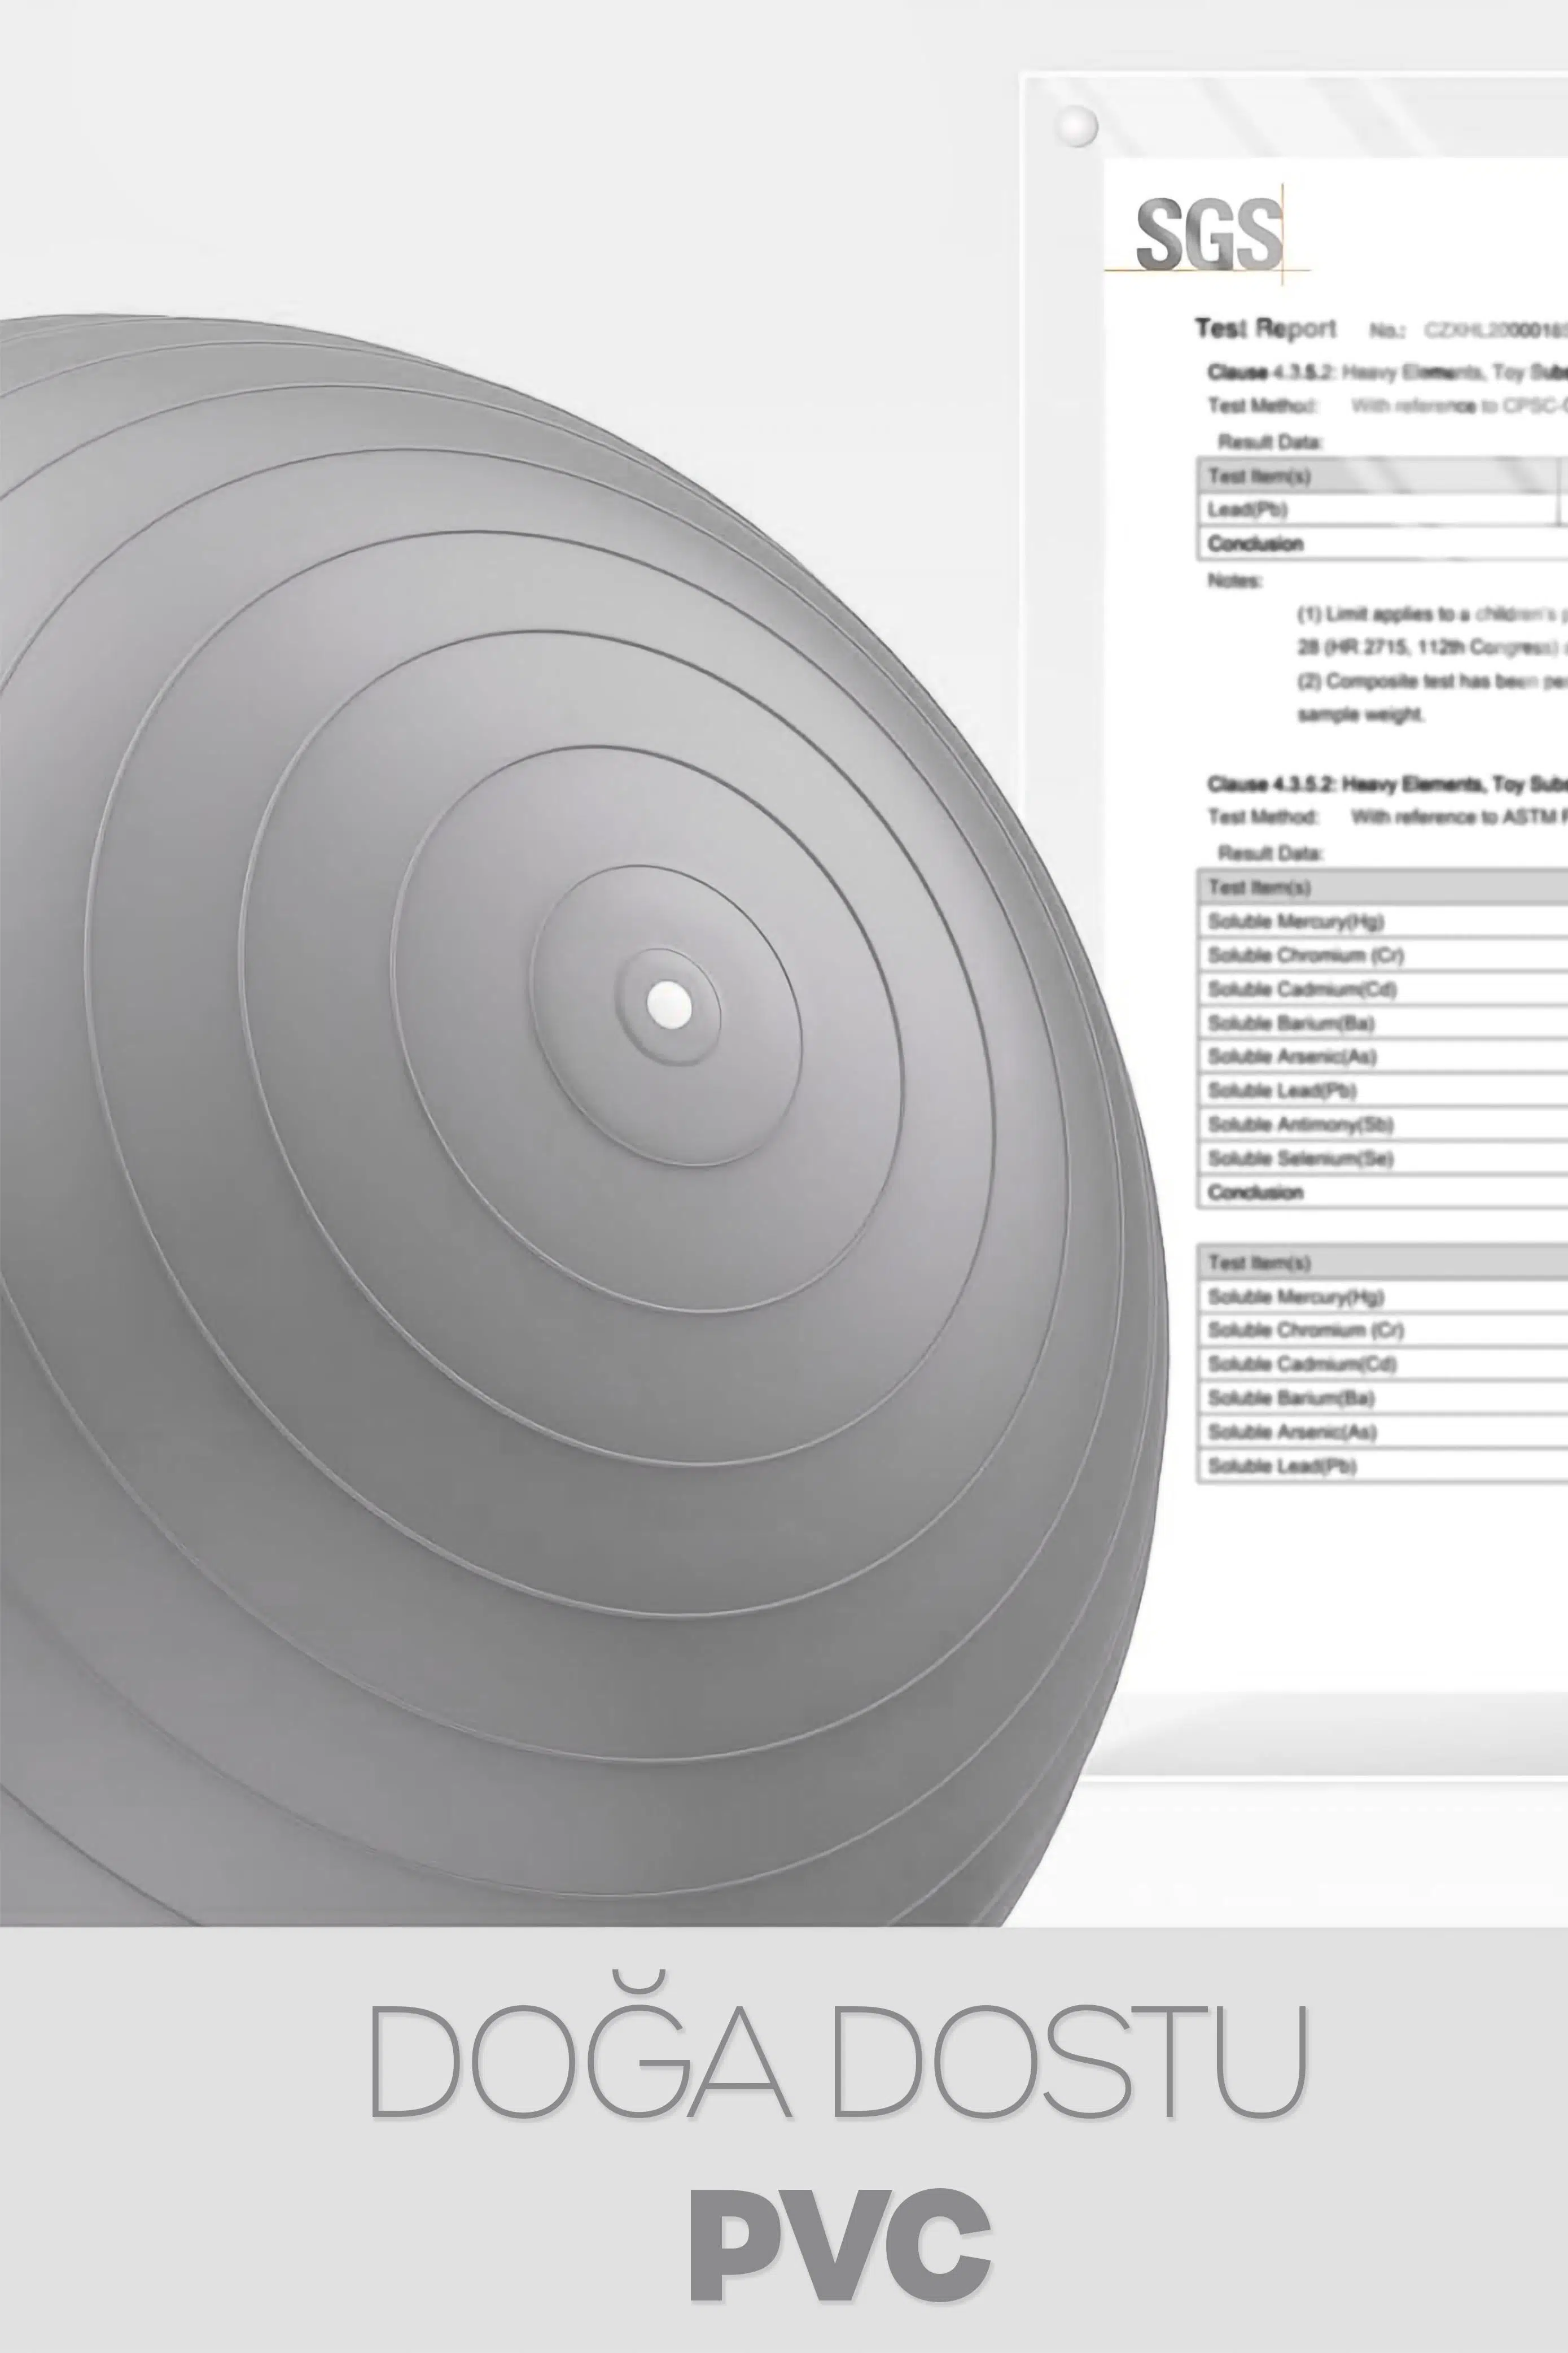Click the 'Notes:' label on the report
Screen dimensions: 1568x2353
pos(1235,580)
